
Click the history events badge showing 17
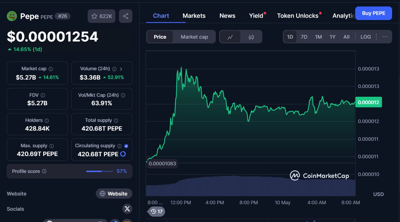pos(156,212)
